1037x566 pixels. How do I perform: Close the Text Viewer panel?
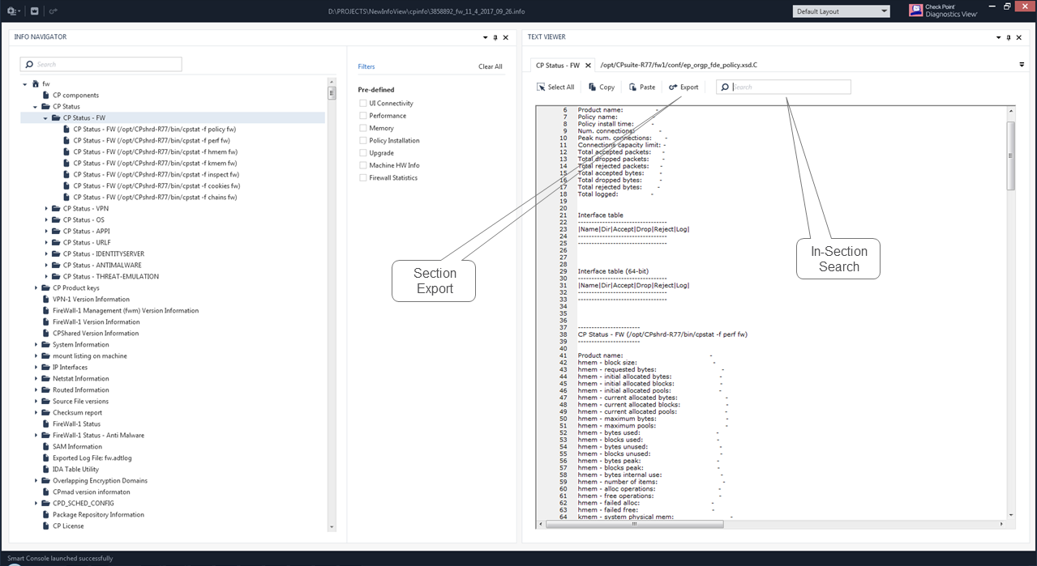(1019, 37)
